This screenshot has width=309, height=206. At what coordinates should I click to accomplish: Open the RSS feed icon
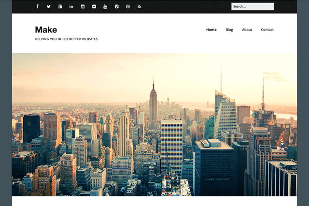(x=140, y=6)
